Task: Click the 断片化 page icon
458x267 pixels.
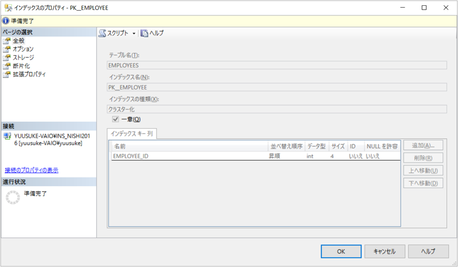Action: click(x=7, y=66)
